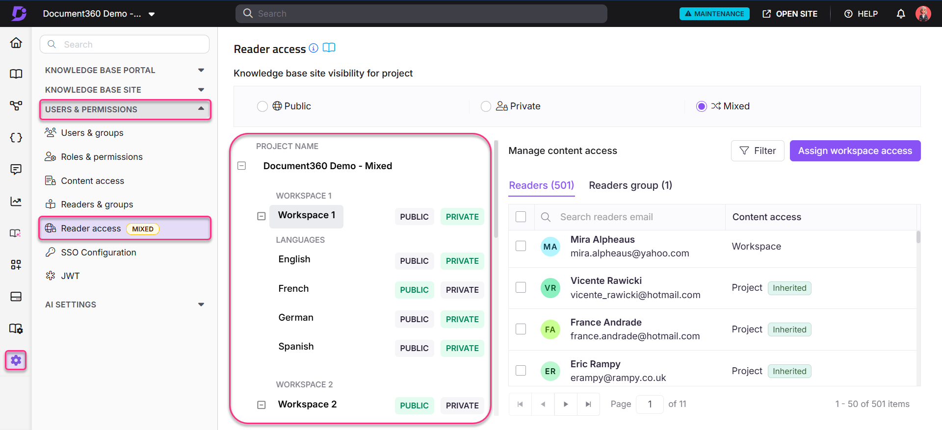
Task: Focus the top global search bar
Action: tap(421, 14)
